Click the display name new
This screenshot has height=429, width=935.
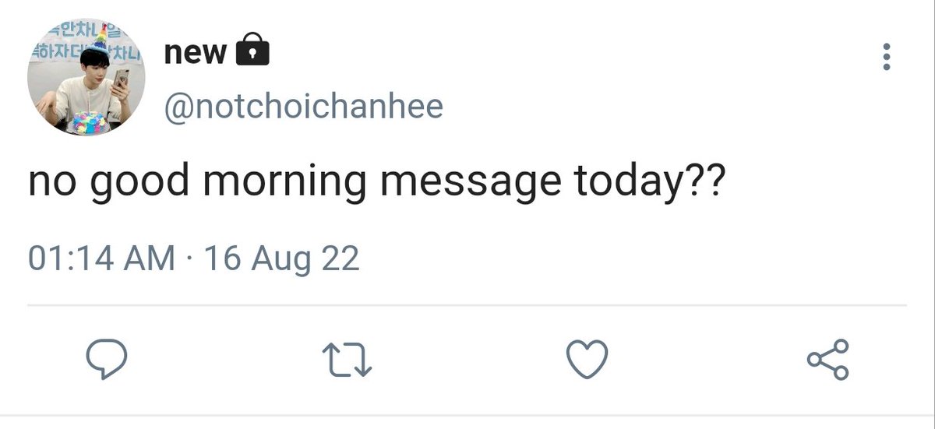(x=196, y=53)
